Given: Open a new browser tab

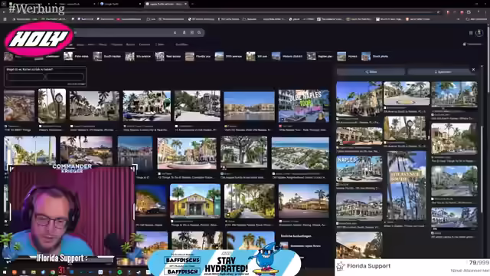Looking at the screenshot, I should pos(192,4).
